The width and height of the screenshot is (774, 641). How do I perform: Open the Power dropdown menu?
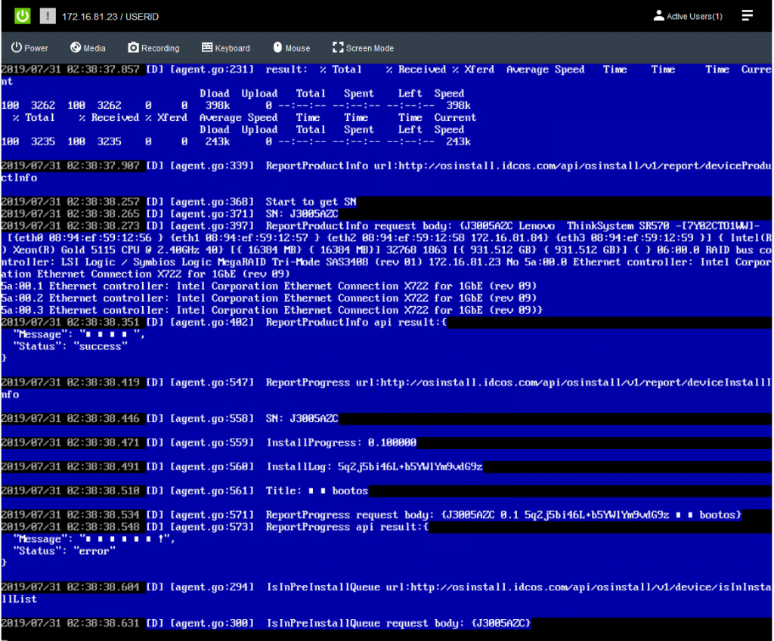pyautogui.click(x=29, y=47)
